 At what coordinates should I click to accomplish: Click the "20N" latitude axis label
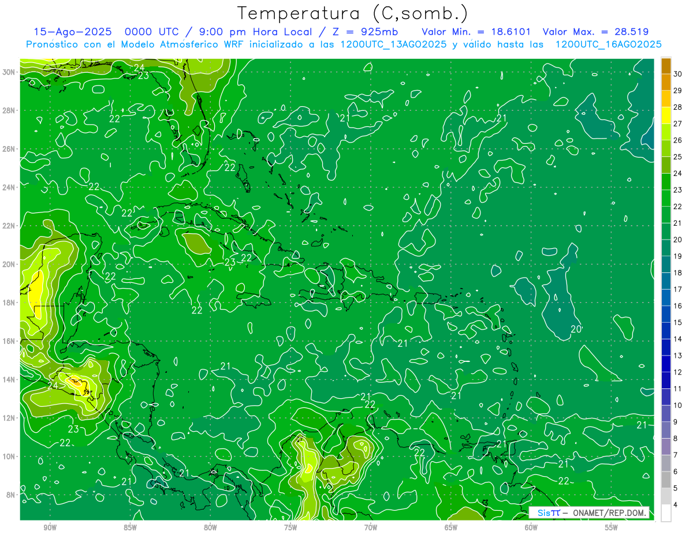coord(9,264)
